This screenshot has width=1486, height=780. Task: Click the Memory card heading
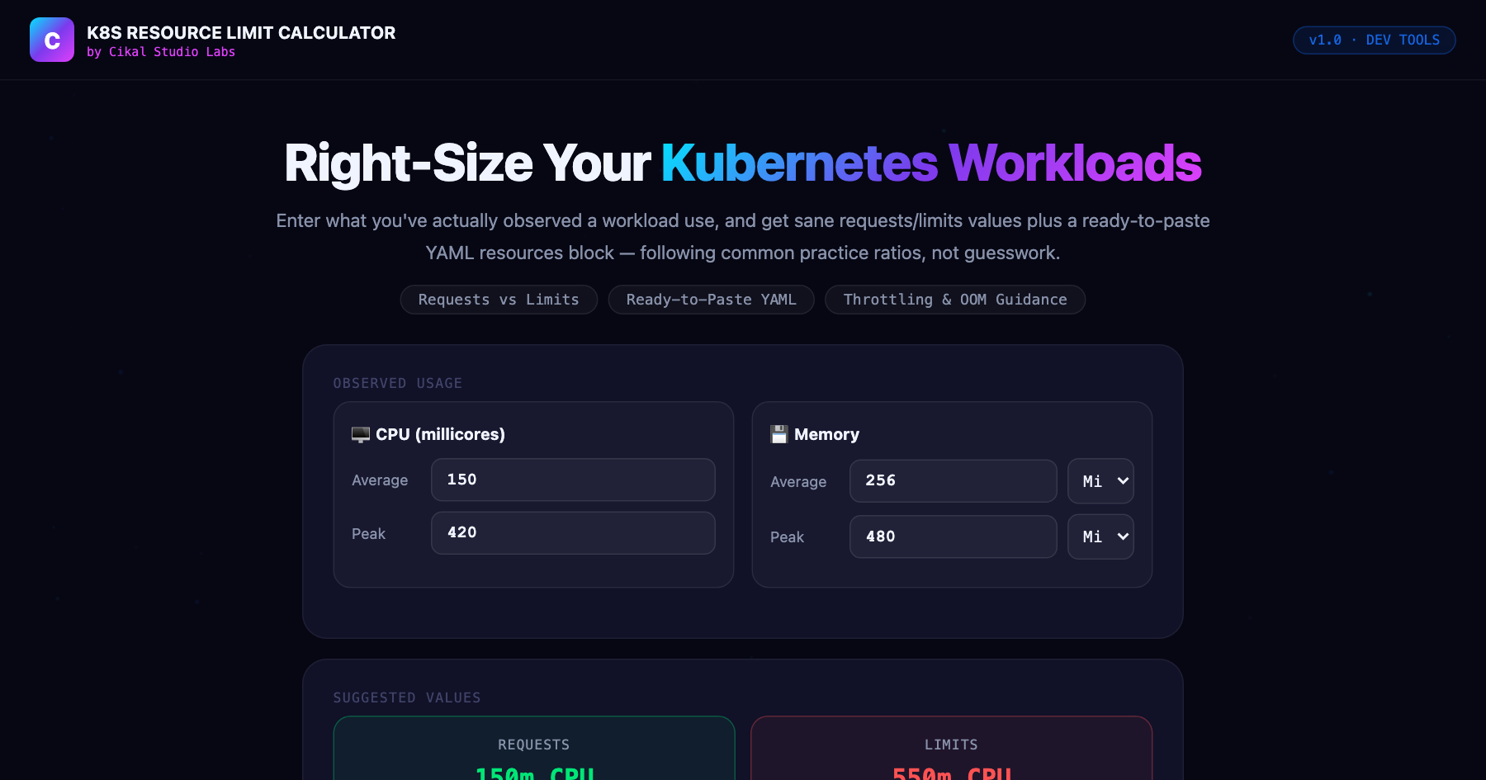pyautogui.click(x=826, y=434)
